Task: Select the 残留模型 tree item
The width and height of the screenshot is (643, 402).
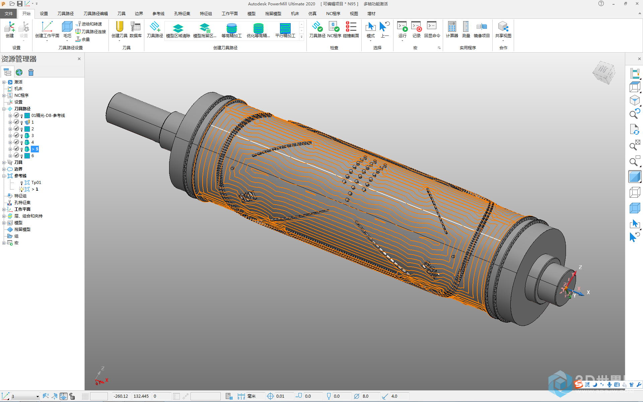Action: point(22,229)
